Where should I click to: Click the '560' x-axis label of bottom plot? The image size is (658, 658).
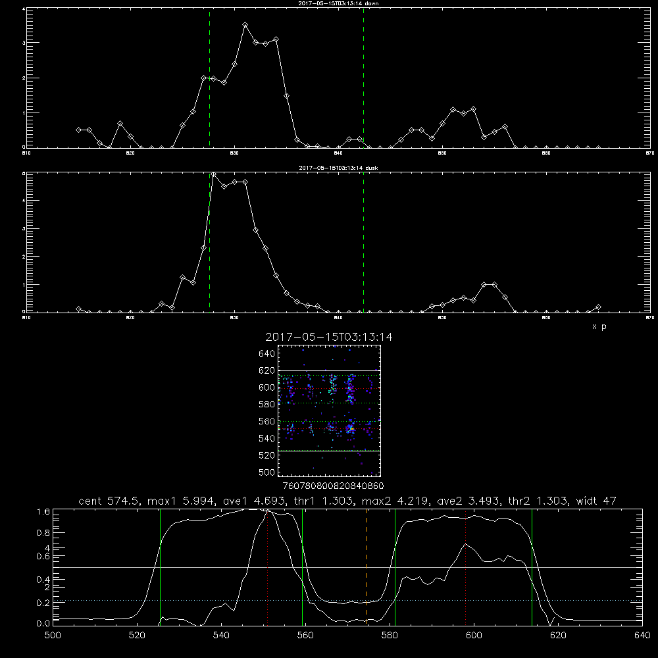(305, 636)
